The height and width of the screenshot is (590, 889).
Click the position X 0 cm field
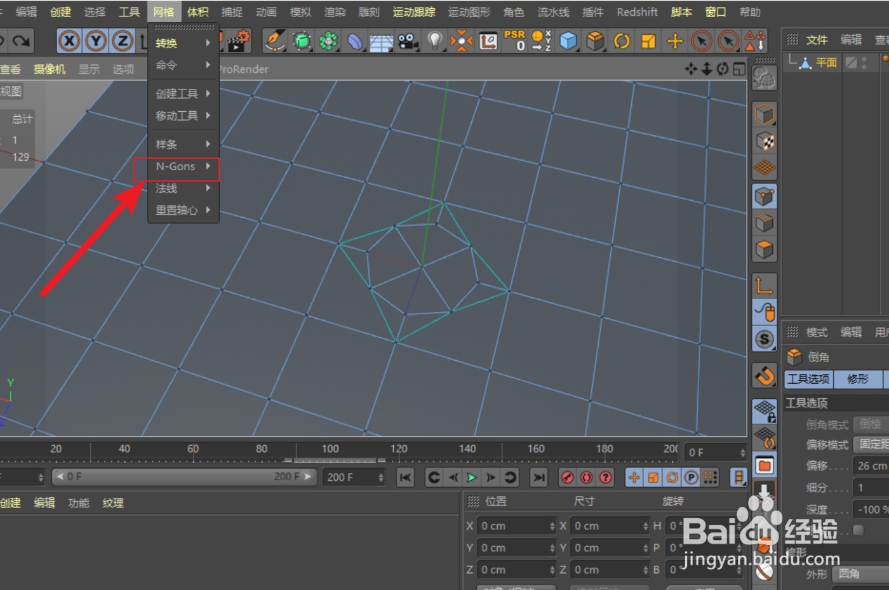click(516, 526)
